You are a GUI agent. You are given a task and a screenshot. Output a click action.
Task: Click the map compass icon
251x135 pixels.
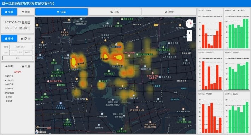tap(189, 24)
